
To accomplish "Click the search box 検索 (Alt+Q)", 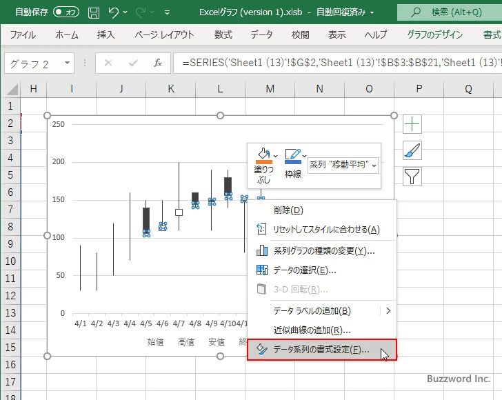I will tap(450, 12).
